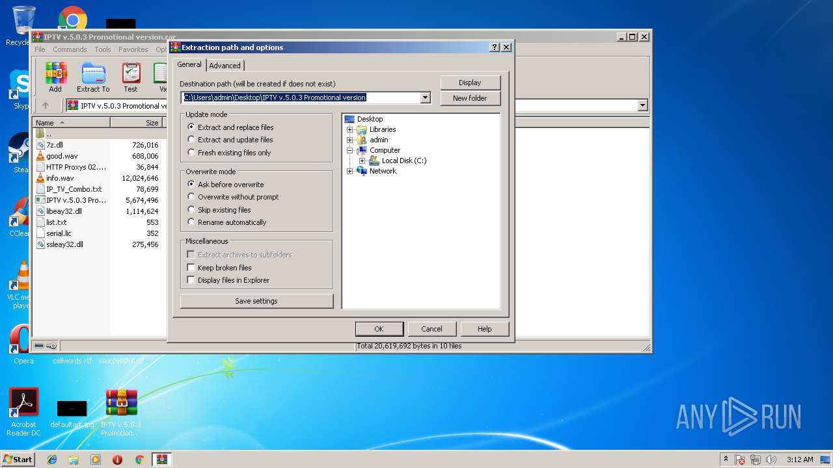Click the Help button in dialog

[484, 329]
